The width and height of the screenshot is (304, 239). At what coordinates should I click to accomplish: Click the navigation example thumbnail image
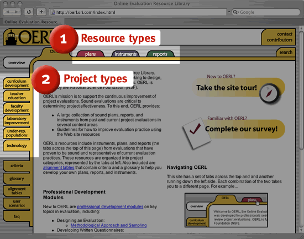tap(226, 210)
